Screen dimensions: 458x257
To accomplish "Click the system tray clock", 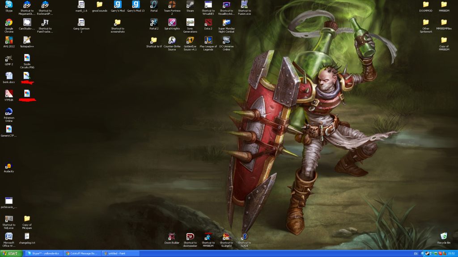I will pos(451,253).
